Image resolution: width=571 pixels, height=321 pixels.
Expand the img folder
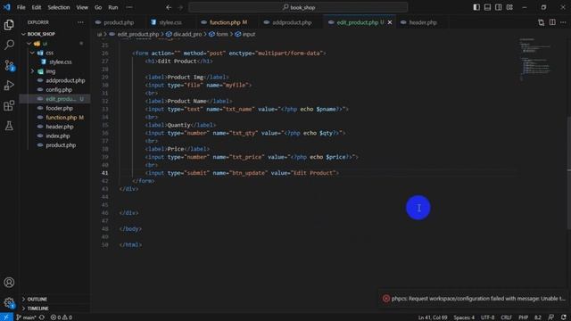pos(32,71)
